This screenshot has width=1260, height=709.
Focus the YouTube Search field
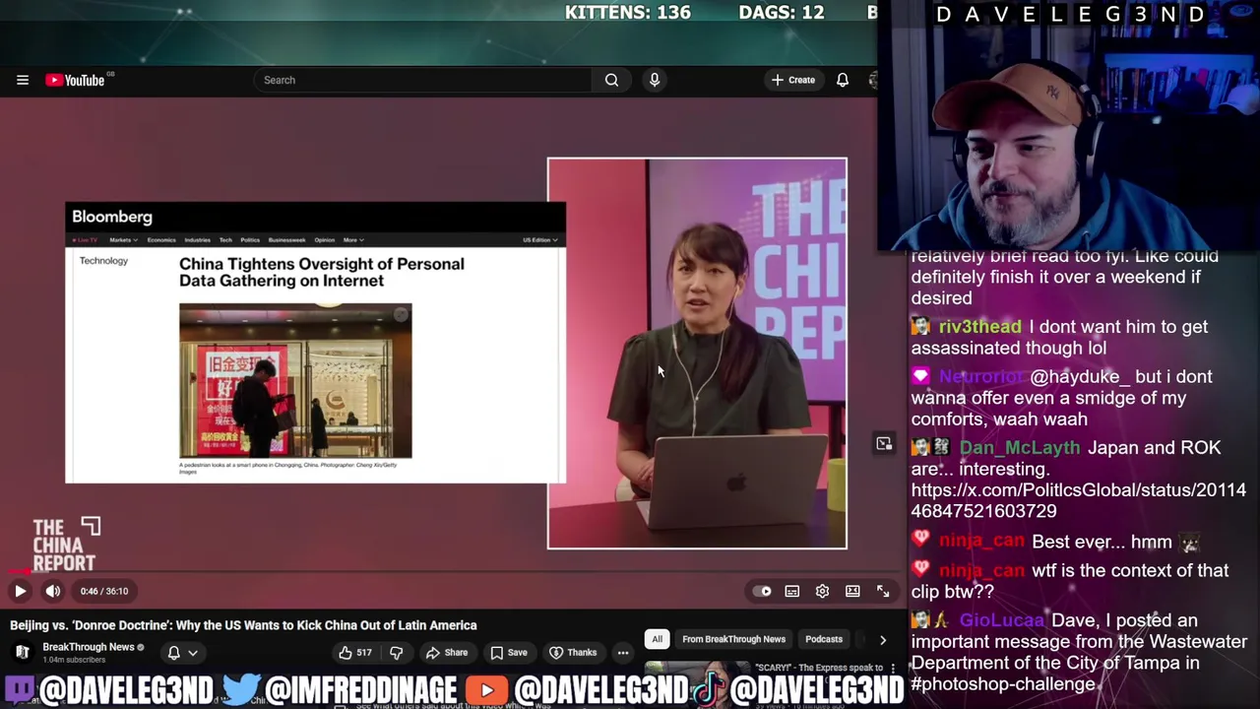pyautogui.click(x=423, y=80)
